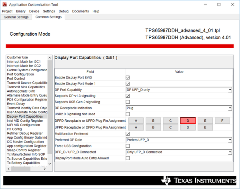
Task: Select Alternate Mode Entry Queue entry
Action: (x=27, y=95)
